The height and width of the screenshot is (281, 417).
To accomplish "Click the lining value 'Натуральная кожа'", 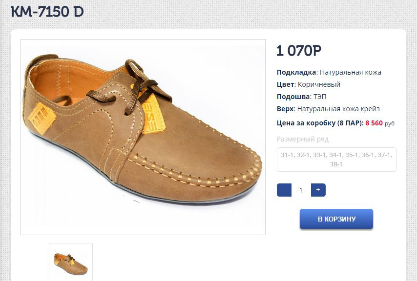I will 351,72.
